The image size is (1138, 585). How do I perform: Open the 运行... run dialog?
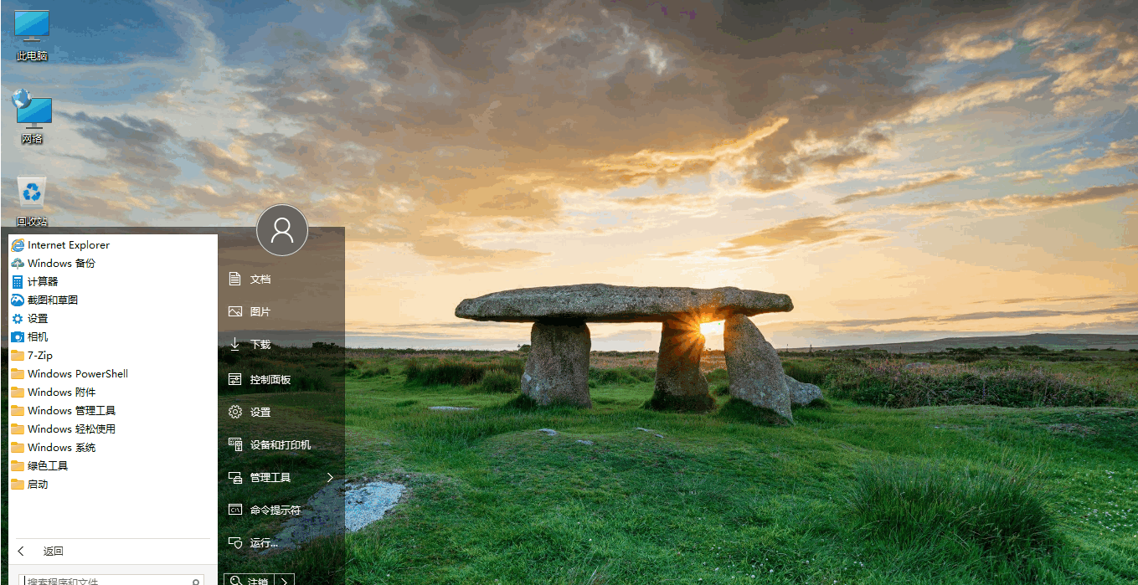(281, 543)
